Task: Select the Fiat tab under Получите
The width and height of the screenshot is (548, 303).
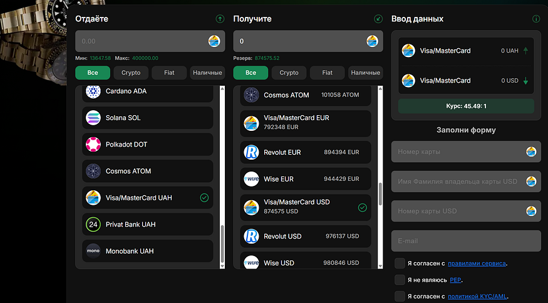Action: click(328, 73)
